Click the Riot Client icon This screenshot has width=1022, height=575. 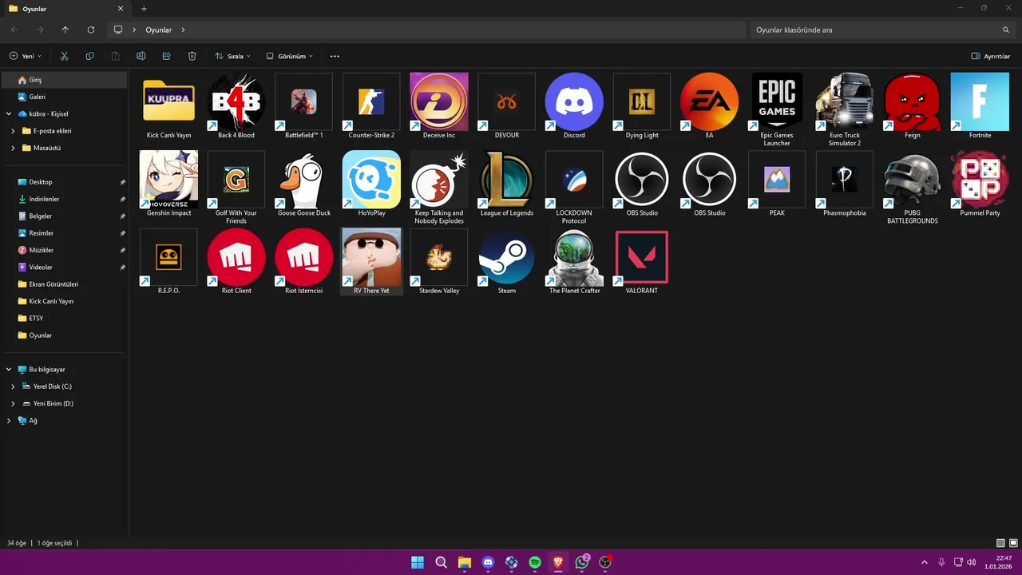[236, 257]
